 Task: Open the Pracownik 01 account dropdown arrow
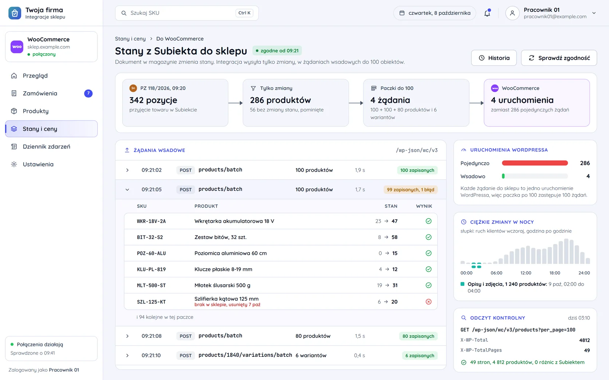[x=594, y=13]
